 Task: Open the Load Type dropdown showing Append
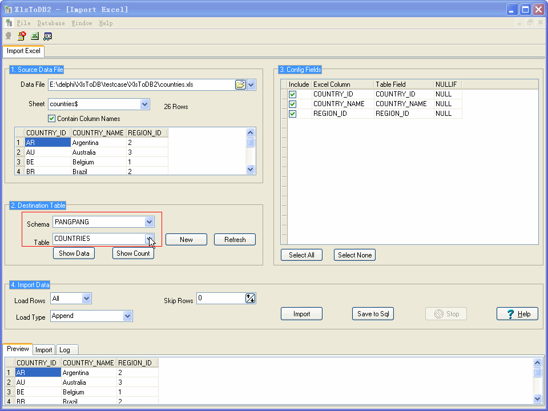[127, 316]
